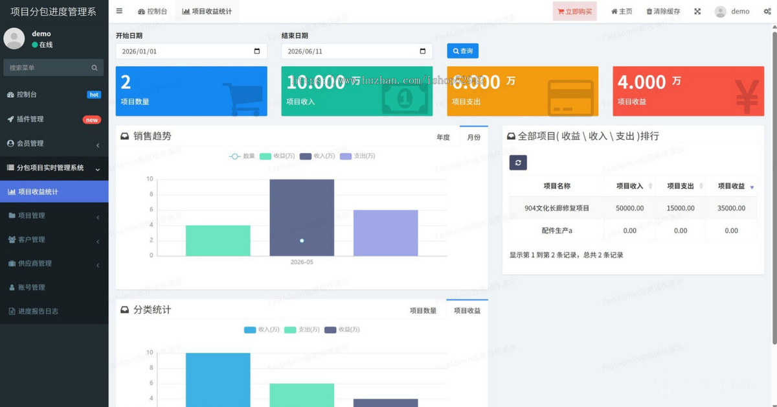Click the 数量 data point marker in the chart

(302, 240)
